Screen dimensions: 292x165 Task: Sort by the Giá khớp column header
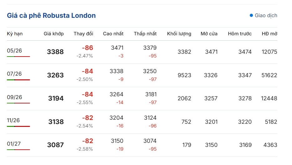pyautogui.click(x=53, y=34)
